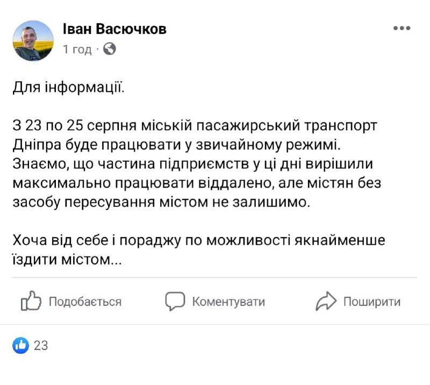Open the three-dot post options menu

pos(402,28)
